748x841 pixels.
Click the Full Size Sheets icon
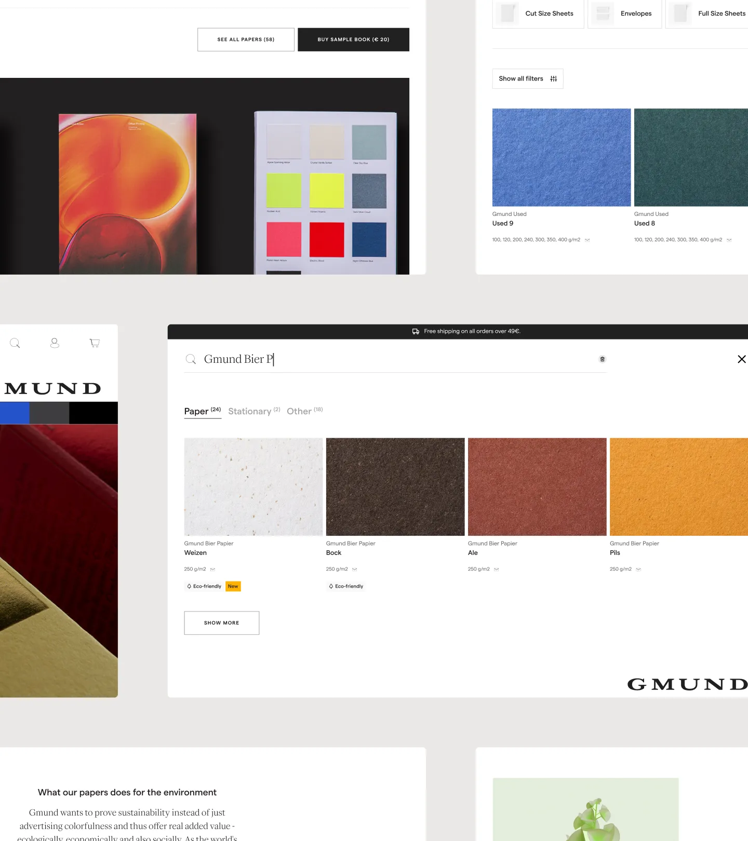(680, 13)
